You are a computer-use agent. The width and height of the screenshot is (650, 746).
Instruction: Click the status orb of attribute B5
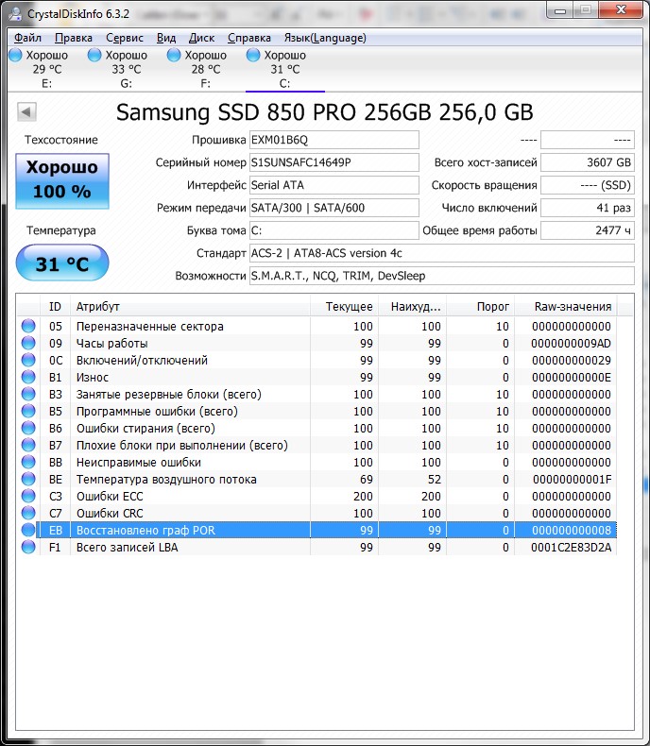(28, 411)
